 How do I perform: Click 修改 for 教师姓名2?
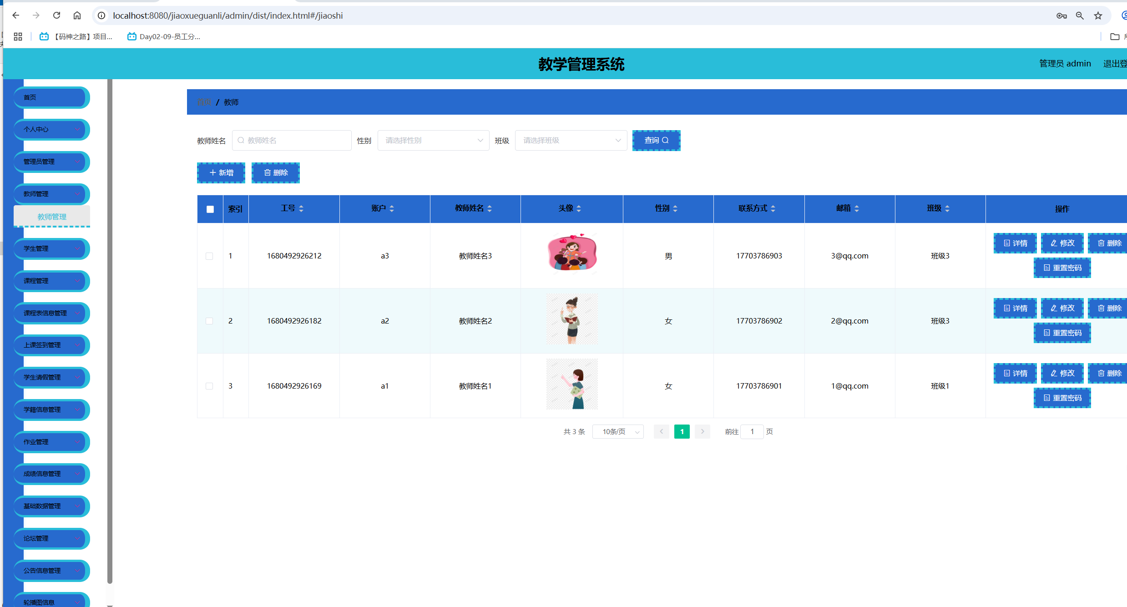pos(1062,309)
